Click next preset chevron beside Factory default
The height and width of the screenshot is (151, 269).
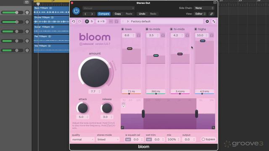tap(128, 21)
